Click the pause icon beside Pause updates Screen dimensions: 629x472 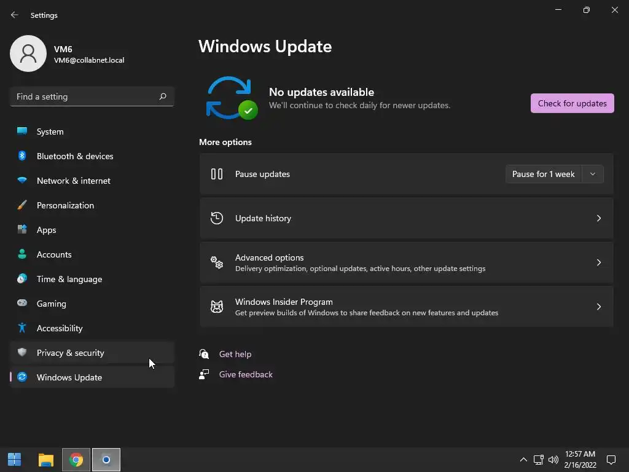click(217, 174)
